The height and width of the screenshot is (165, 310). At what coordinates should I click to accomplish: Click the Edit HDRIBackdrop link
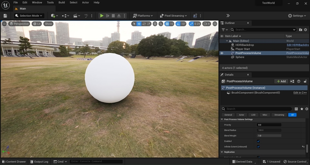tap(298, 45)
